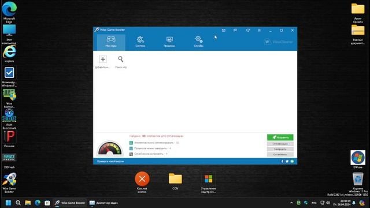This screenshot has height=208, width=370.
Task: Open the Twitter icon in status bar
Action: click(287, 161)
